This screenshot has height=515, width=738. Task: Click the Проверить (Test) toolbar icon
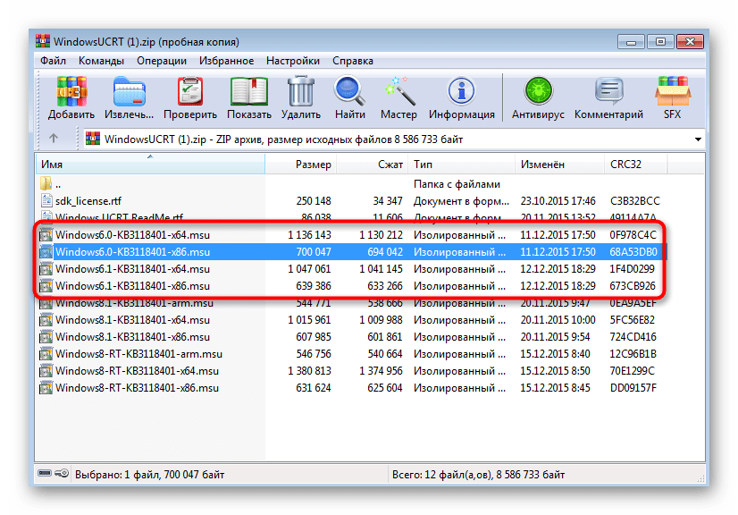[190, 91]
